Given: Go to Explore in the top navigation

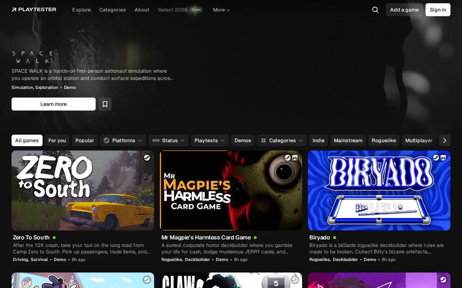Looking at the screenshot, I should 81,10.
